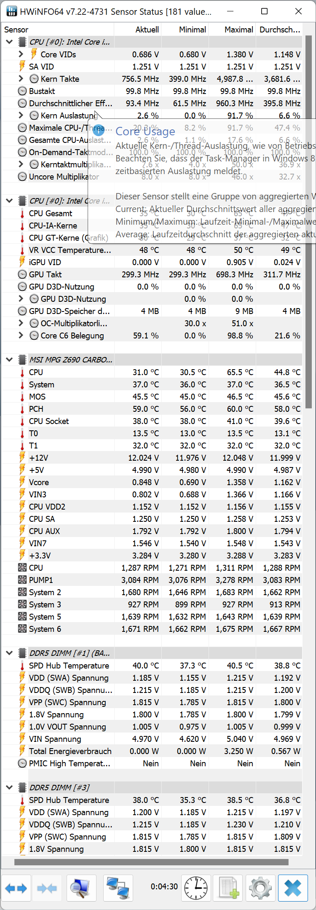
Task: Expand the Kern Takte row
Action: 21,79
